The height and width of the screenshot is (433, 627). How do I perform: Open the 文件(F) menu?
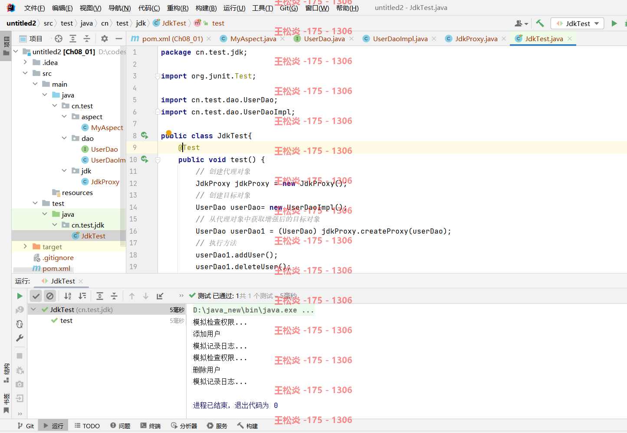[34, 8]
